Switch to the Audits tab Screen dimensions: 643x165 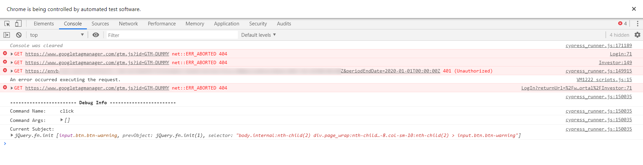(x=284, y=24)
